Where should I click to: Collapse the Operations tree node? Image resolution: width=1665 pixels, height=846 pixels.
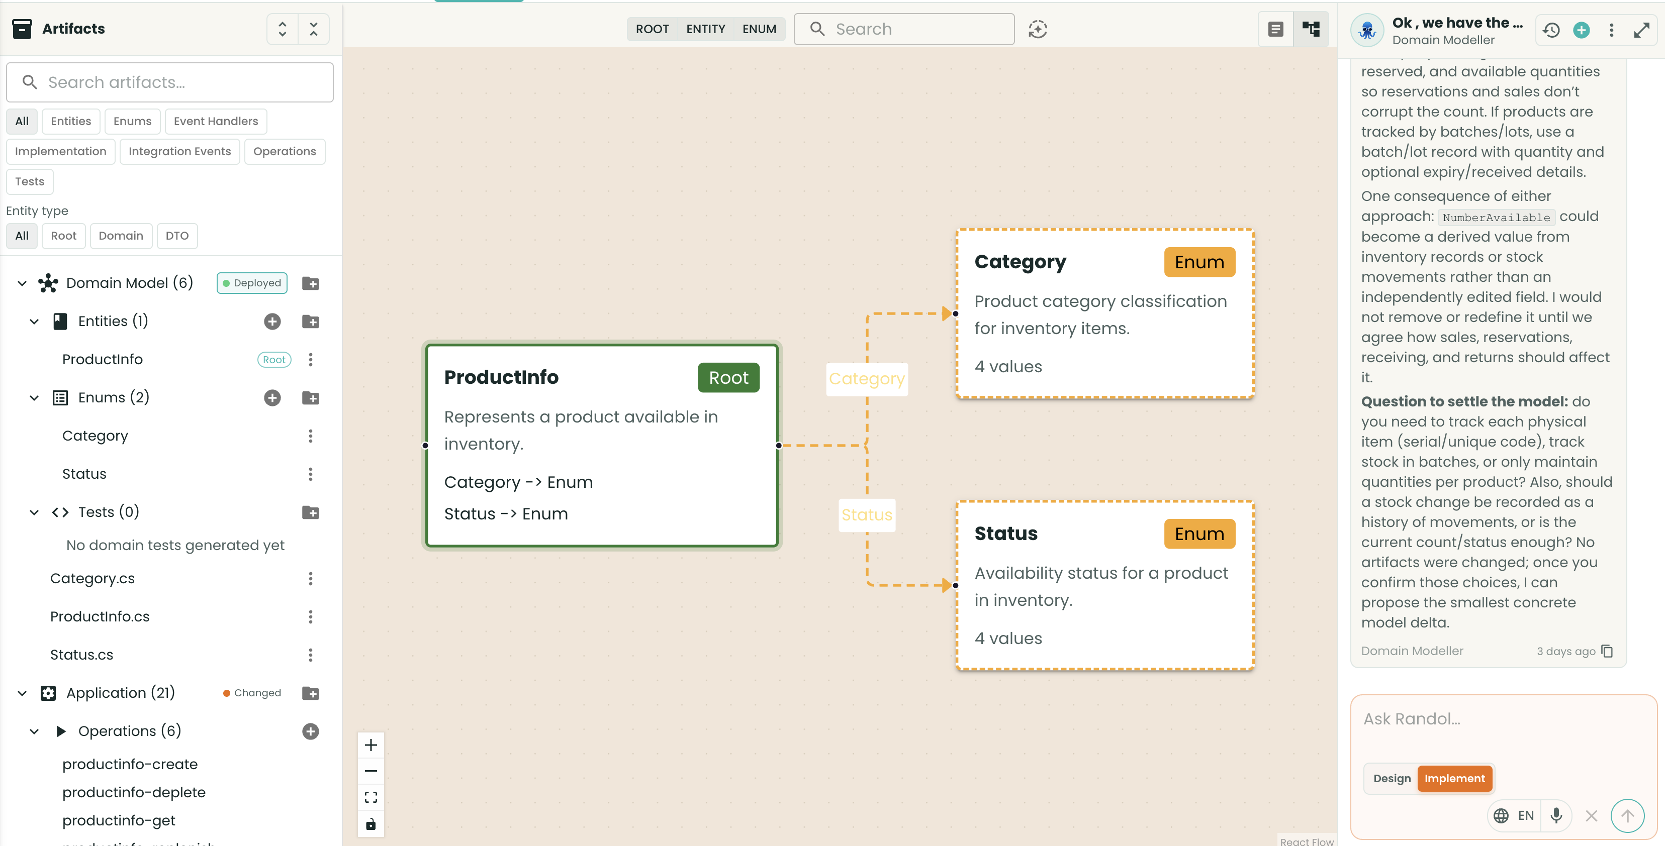tap(34, 731)
